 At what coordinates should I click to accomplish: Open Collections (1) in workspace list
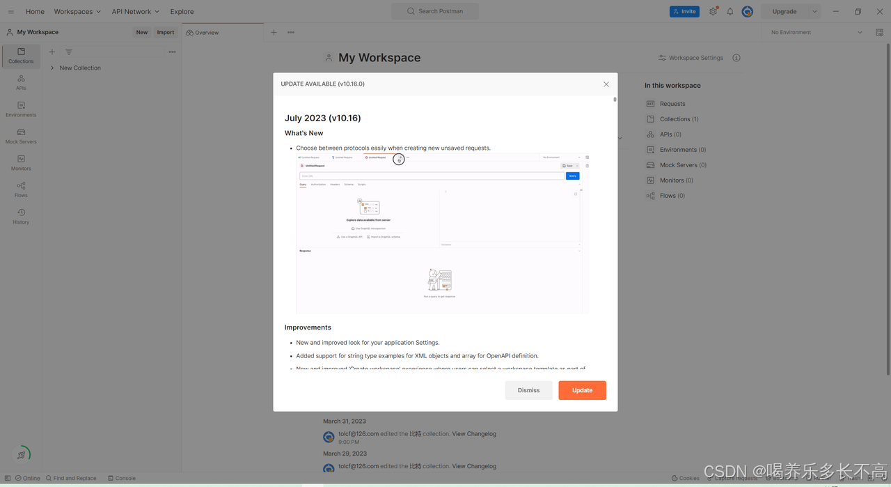672,119
